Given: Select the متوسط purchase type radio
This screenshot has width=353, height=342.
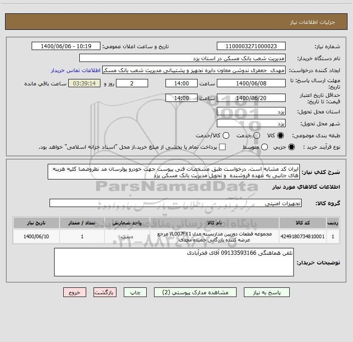Looking at the screenshot, I should tap(265, 147).
